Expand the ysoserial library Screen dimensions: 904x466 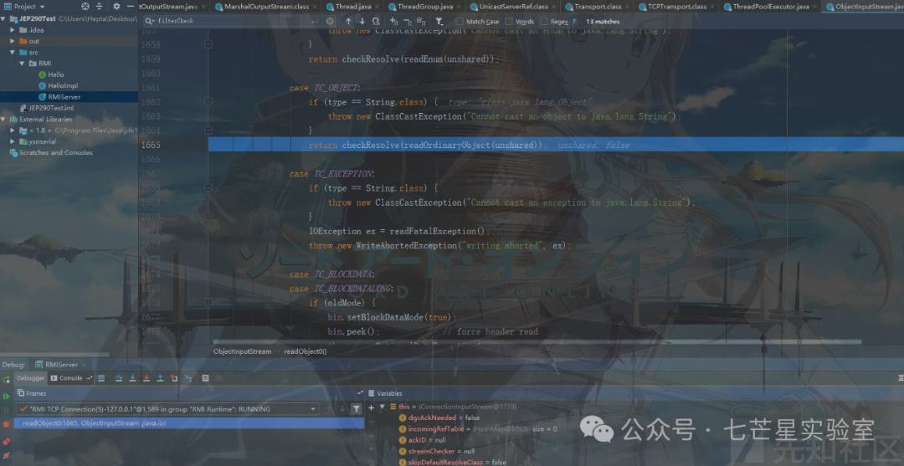pyautogui.click(x=13, y=141)
